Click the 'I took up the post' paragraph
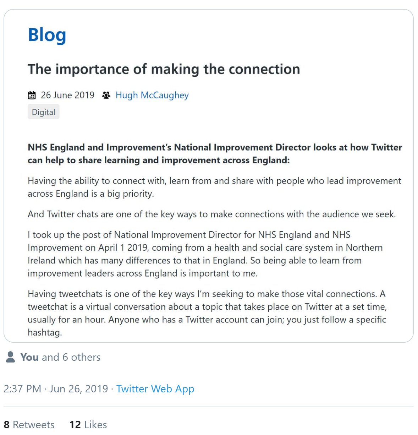The height and width of the screenshot is (435, 418). pyautogui.click(x=205, y=254)
